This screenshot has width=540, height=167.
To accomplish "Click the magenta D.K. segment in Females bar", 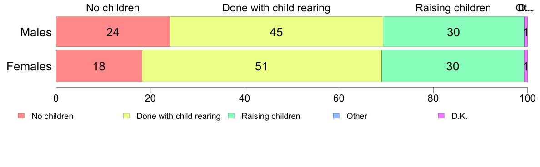I will (525, 66).
